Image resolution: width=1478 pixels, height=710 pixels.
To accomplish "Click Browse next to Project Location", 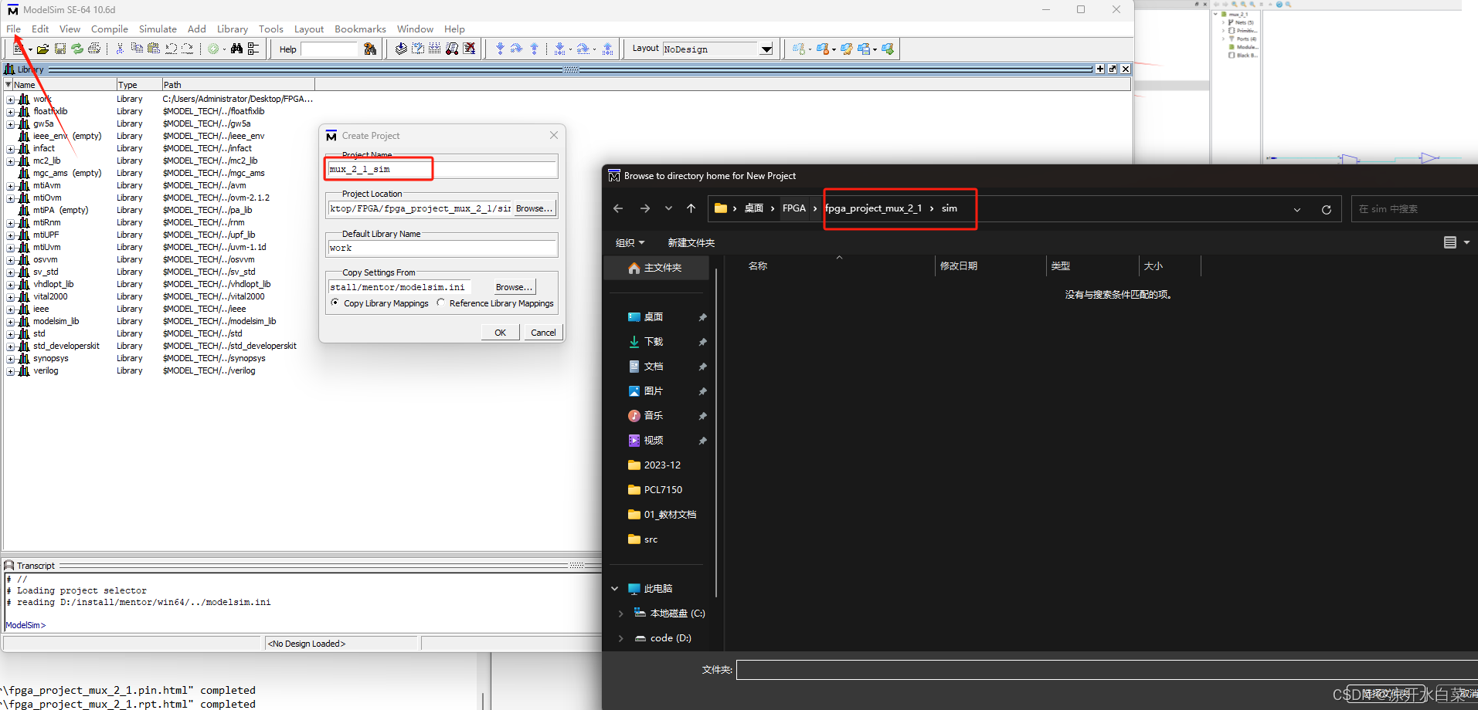I will click(x=534, y=208).
